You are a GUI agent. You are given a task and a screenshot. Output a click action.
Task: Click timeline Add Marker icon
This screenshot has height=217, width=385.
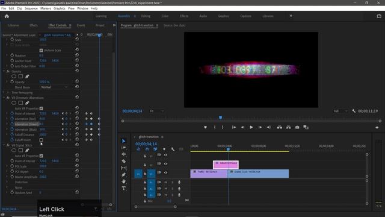(164, 149)
